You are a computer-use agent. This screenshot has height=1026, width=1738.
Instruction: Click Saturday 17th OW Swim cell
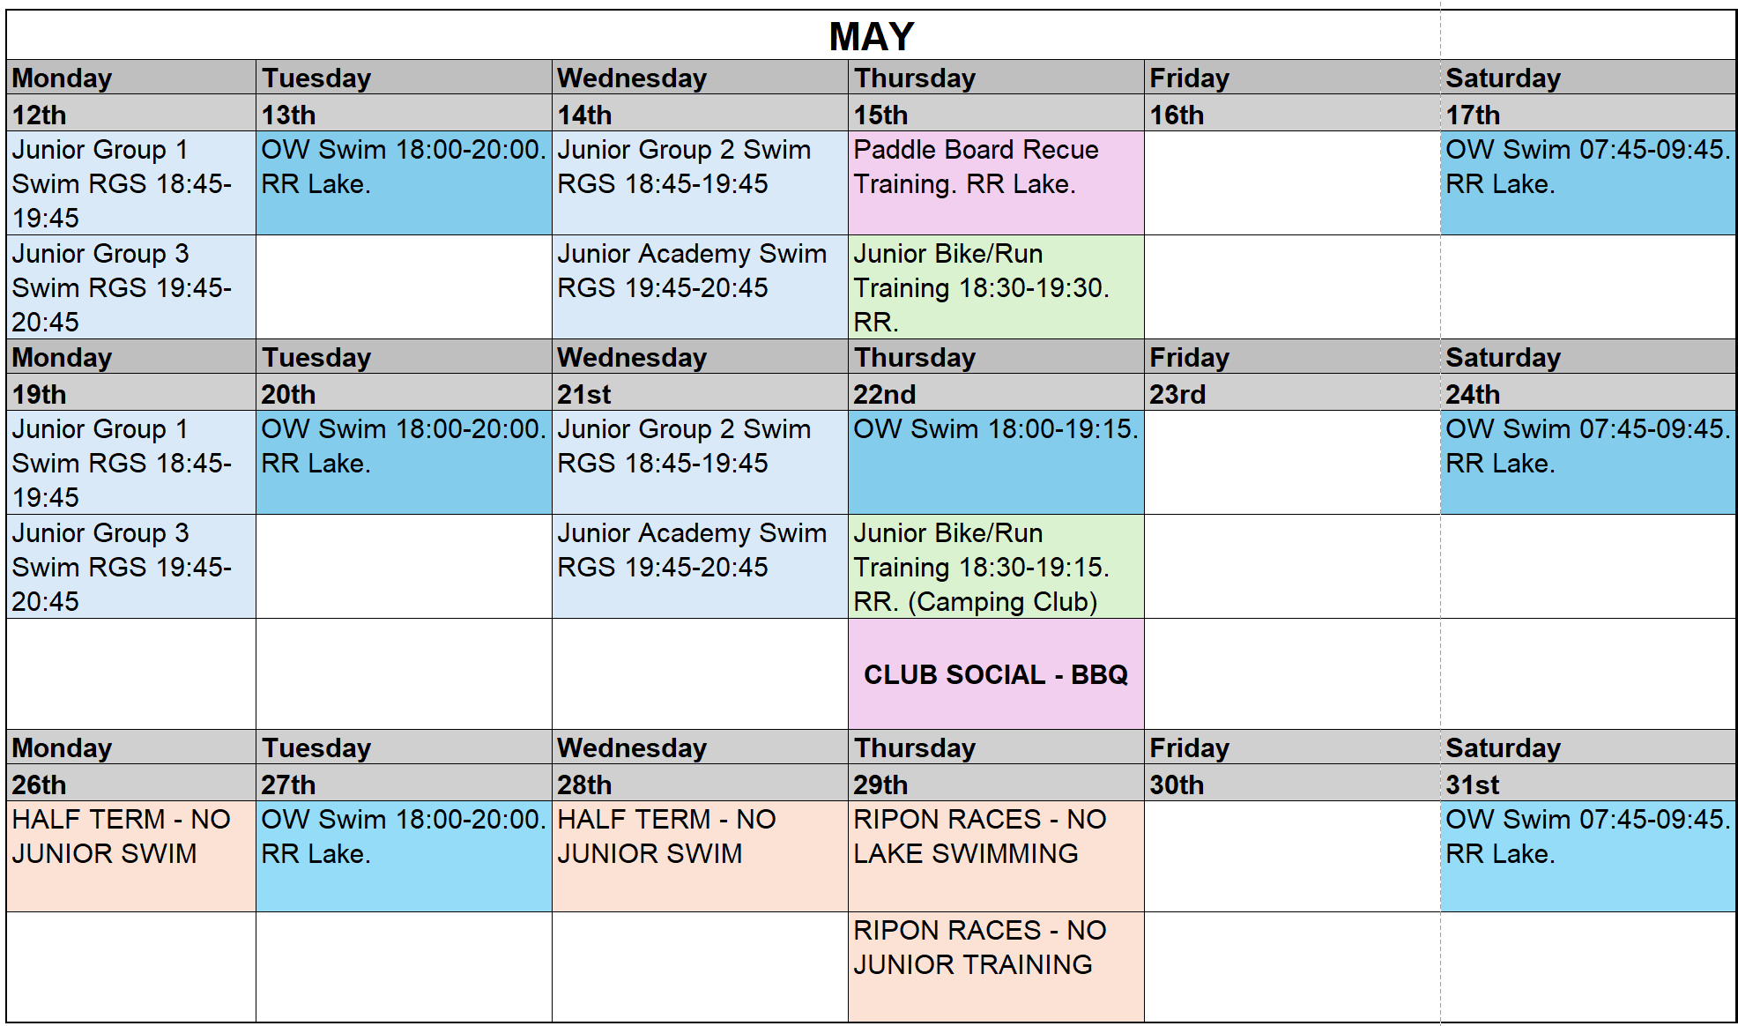point(1588,183)
